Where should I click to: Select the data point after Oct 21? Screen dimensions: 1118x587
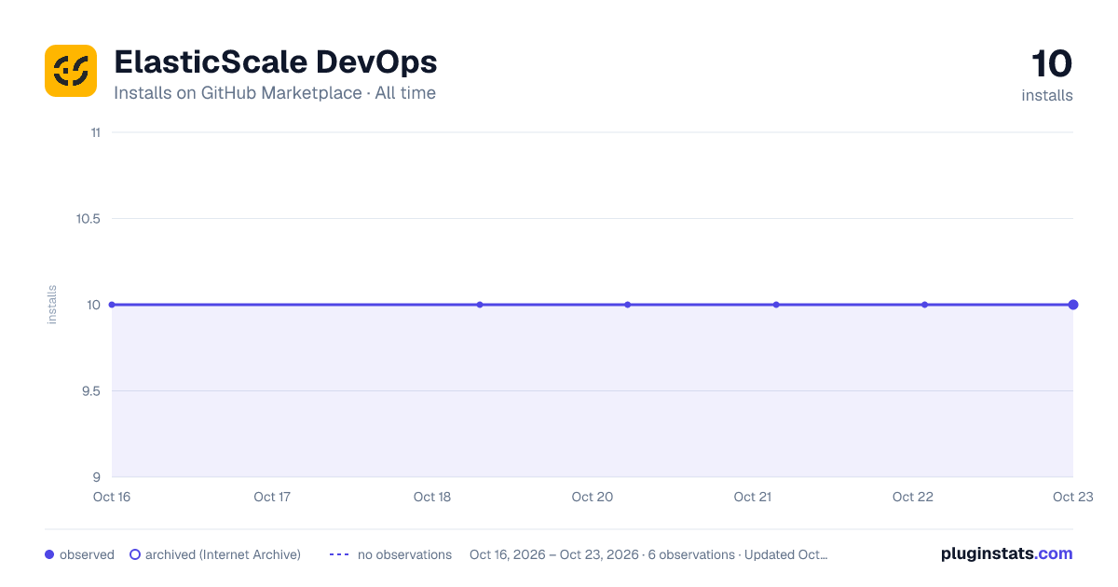click(x=776, y=305)
